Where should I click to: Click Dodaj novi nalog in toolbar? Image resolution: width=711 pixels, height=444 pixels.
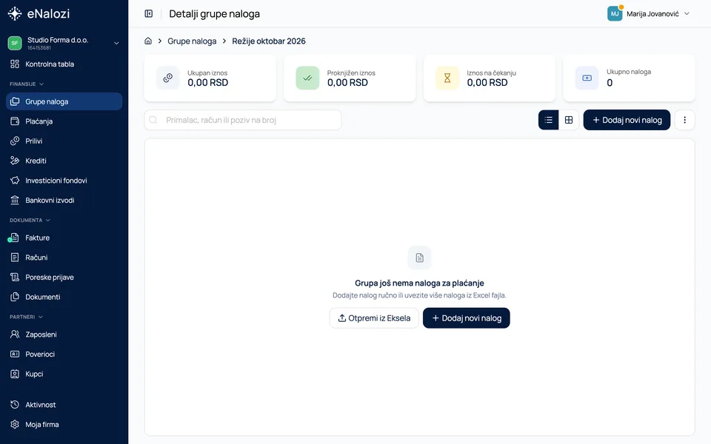(627, 120)
